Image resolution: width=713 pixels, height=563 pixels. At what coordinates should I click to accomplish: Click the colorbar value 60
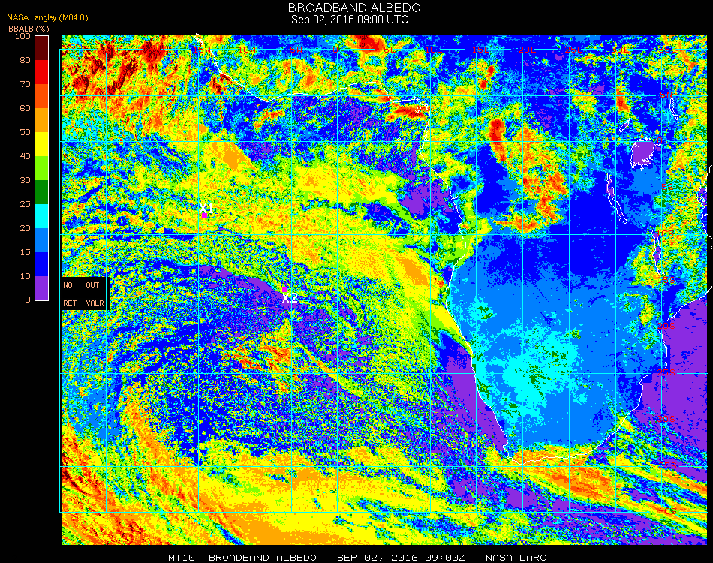point(25,108)
